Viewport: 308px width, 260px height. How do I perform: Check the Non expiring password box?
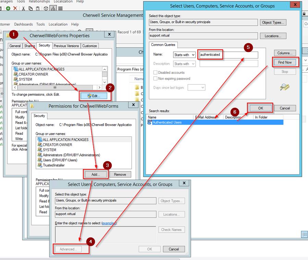156,78
